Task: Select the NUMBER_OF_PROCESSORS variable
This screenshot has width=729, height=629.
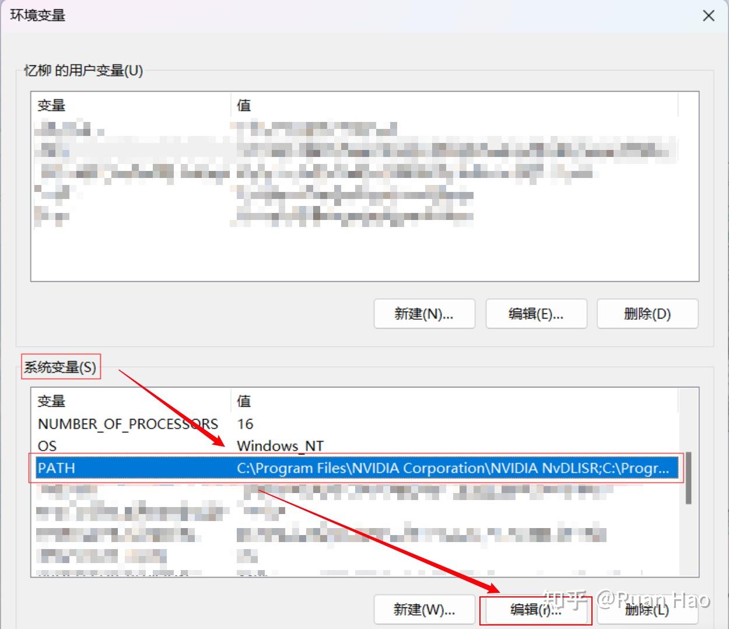Action: [x=127, y=424]
